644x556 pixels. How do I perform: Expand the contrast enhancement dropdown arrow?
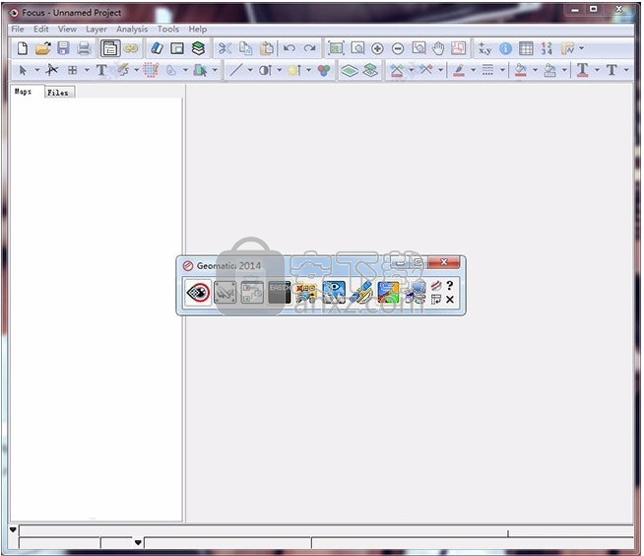click(280, 70)
